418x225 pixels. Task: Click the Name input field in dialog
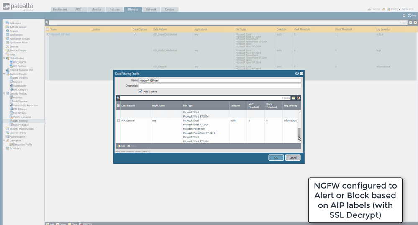coord(220,80)
